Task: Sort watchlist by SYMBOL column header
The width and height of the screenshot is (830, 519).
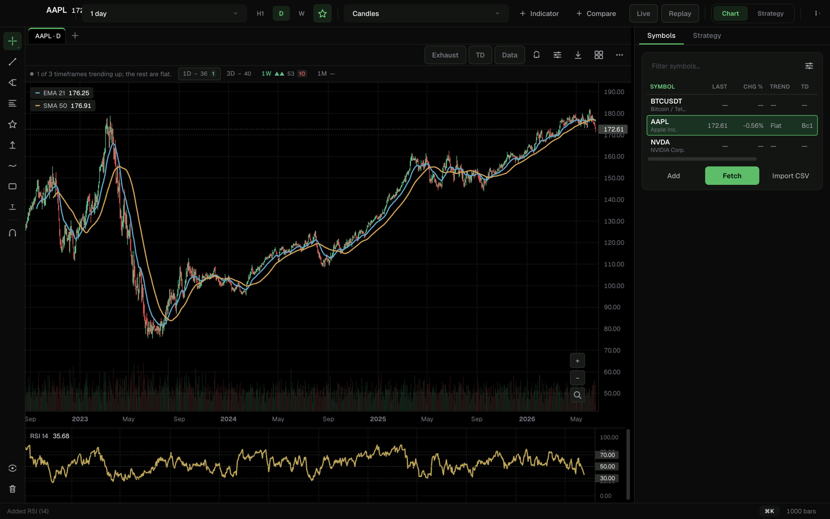Action: pyautogui.click(x=662, y=87)
